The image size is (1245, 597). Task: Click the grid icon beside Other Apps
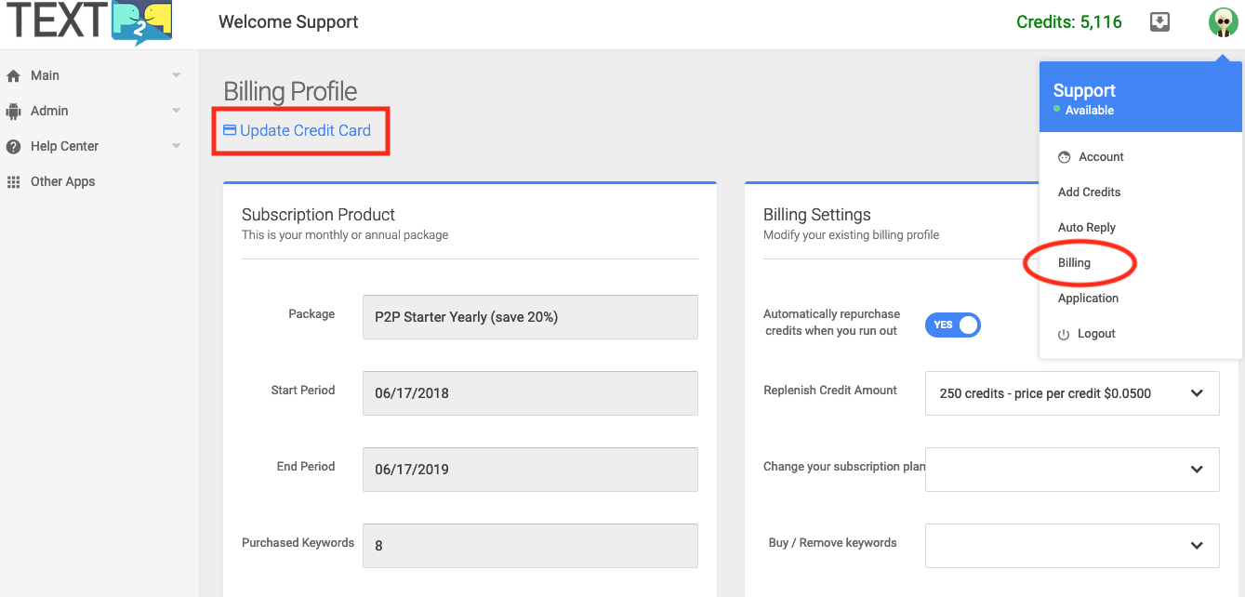pyautogui.click(x=13, y=182)
